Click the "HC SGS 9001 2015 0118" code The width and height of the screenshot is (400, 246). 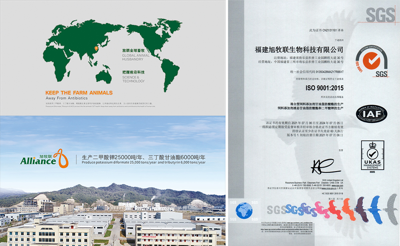click(x=332, y=194)
